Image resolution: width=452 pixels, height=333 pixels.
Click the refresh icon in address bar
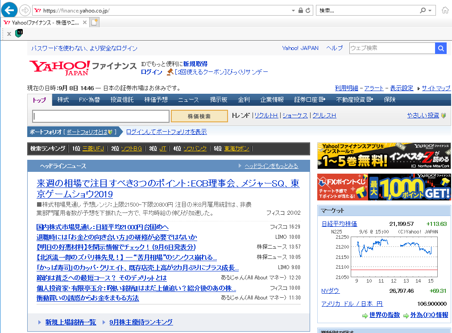[x=308, y=11]
